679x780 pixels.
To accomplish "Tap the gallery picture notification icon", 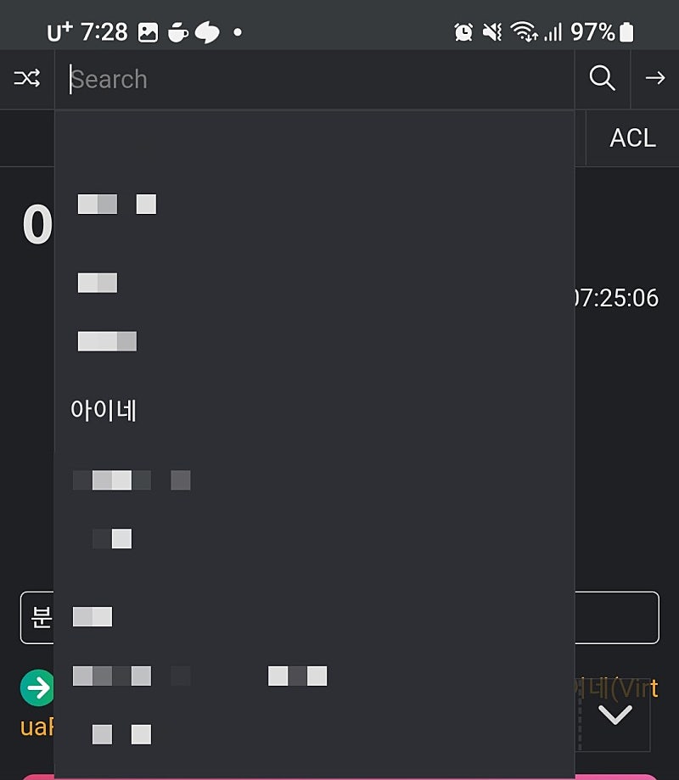I will [149, 32].
